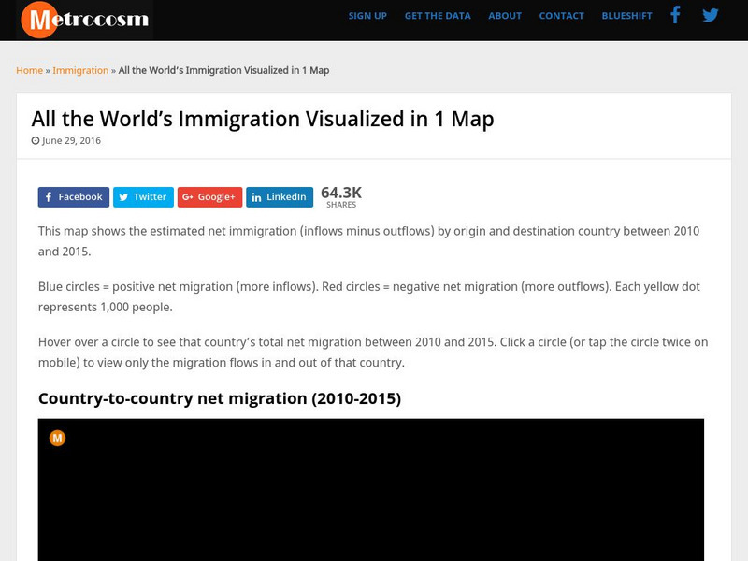Share the article on LinkedIn
This screenshot has height=561, width=748.
point(280,197)
